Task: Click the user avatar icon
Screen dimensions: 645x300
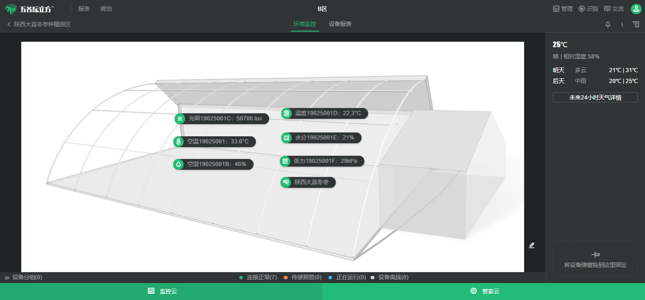Action: click(x=636, y=9)
